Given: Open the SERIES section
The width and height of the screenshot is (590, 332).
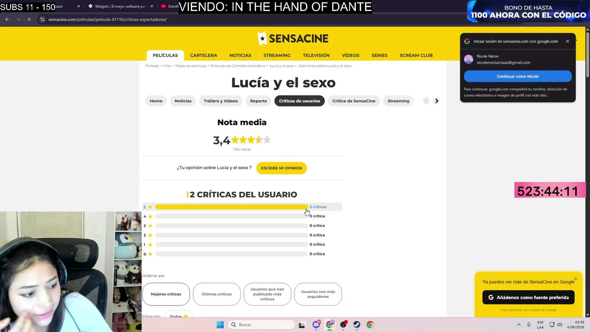Looking at the screenshot, I should click(379, 55).
